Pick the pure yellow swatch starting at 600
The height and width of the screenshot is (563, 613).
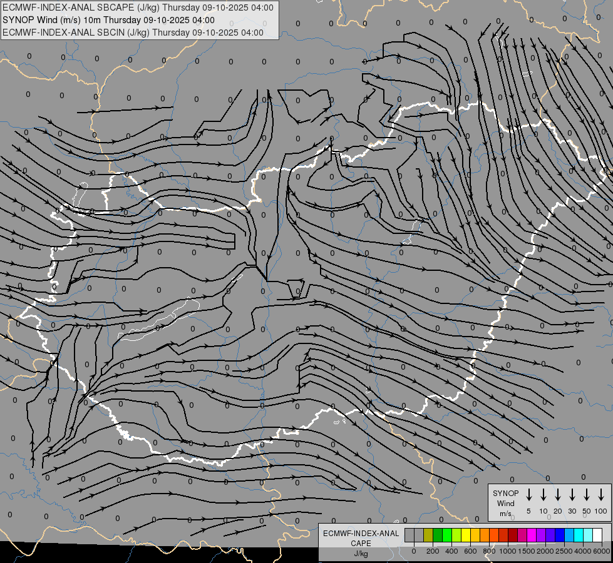tap(466, 535)
